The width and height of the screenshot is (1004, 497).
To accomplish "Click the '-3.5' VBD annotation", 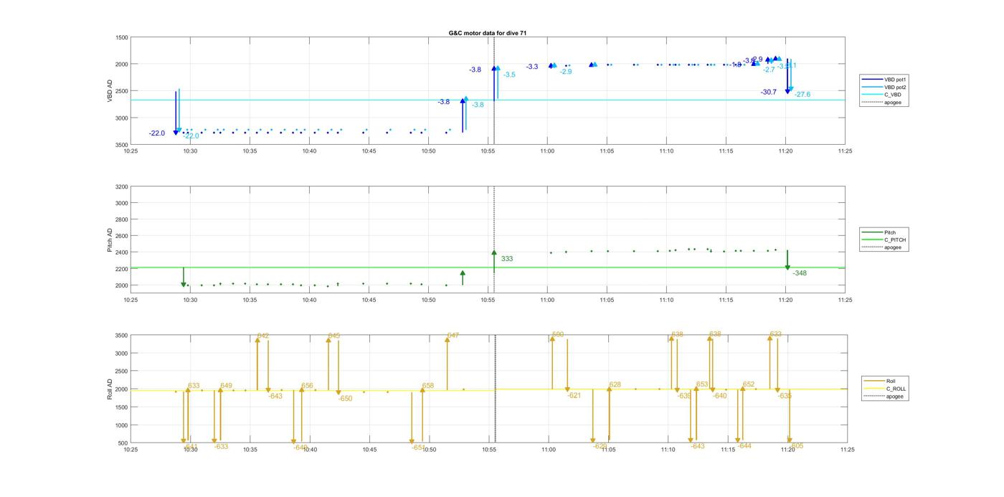I will (509, 75).
